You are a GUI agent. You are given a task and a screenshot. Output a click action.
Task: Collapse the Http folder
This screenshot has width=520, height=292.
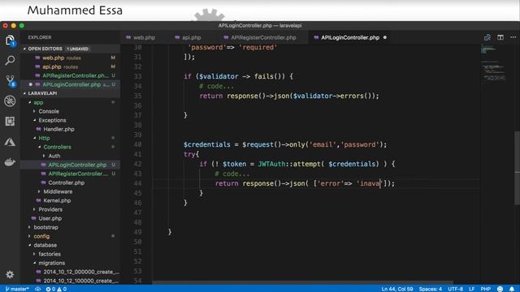pos(34,138)
